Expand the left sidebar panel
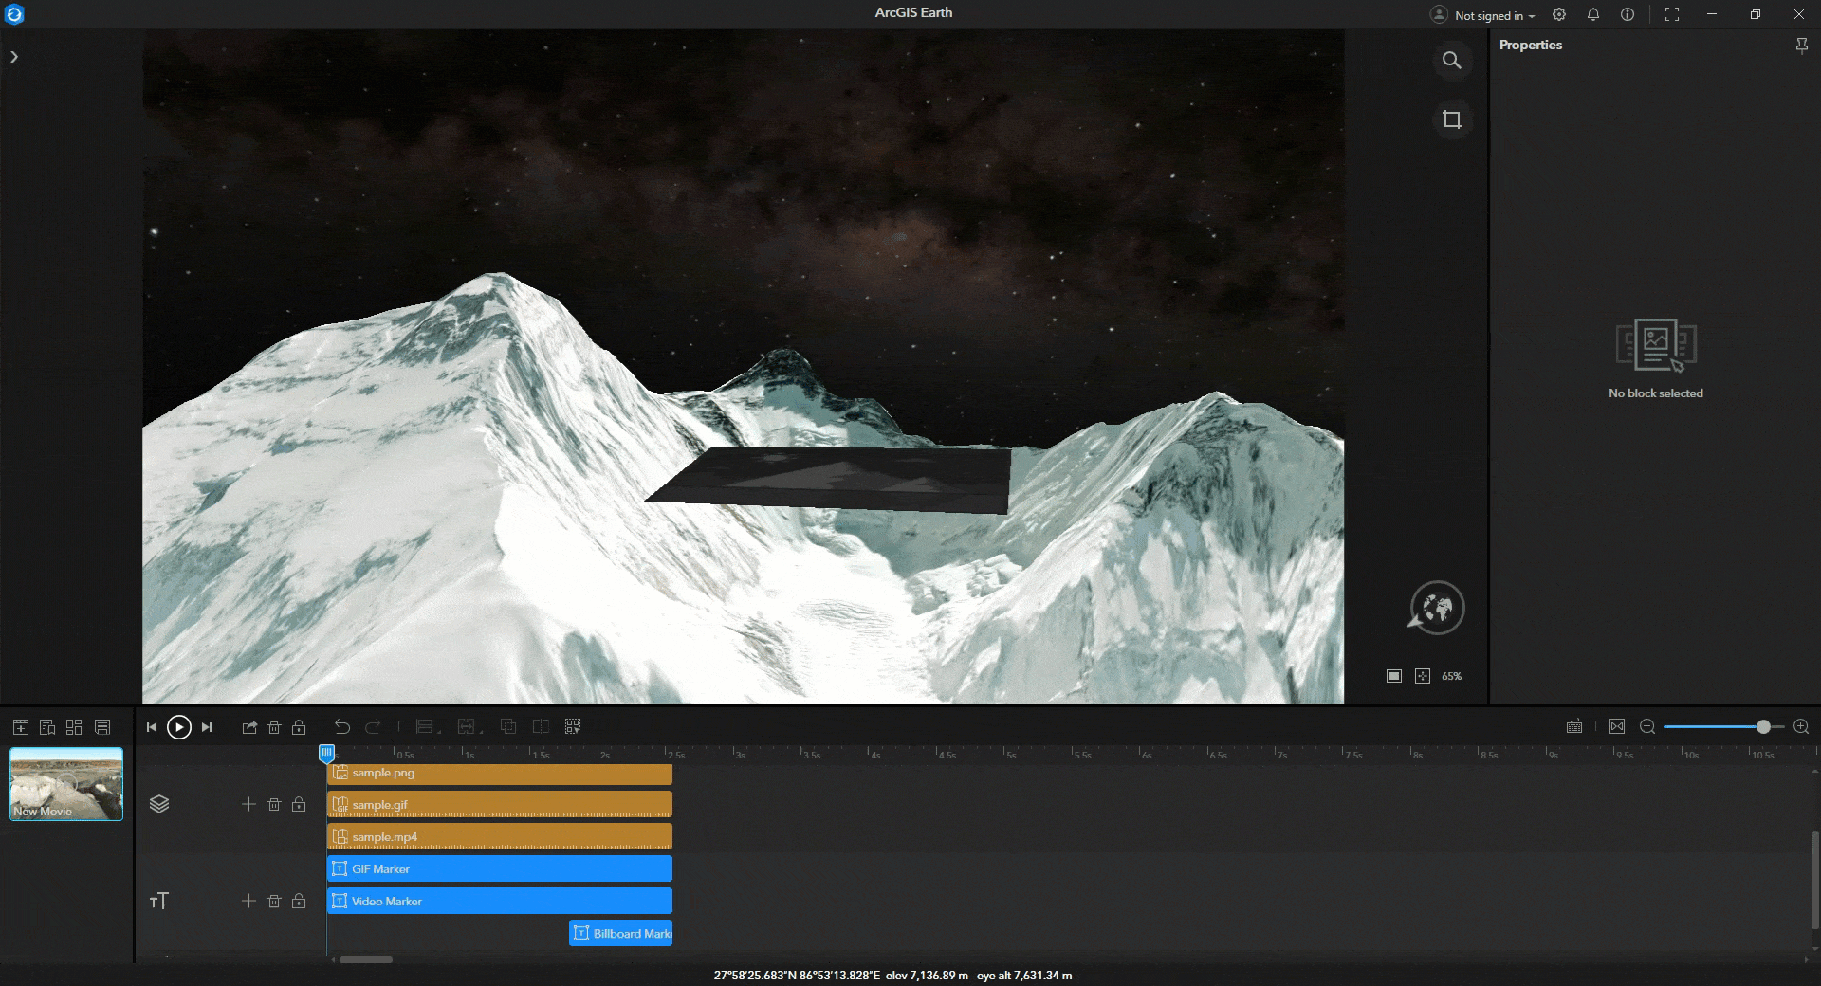 coord(14,57)
